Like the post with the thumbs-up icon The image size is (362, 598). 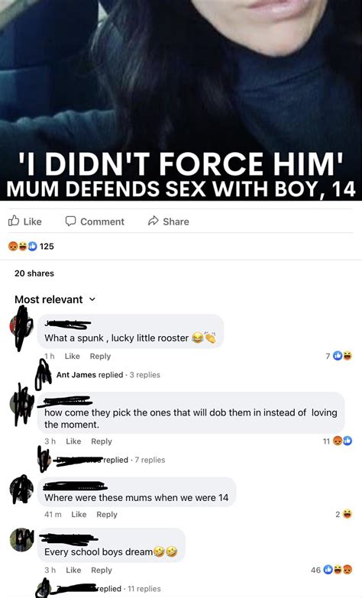(24, 221)
